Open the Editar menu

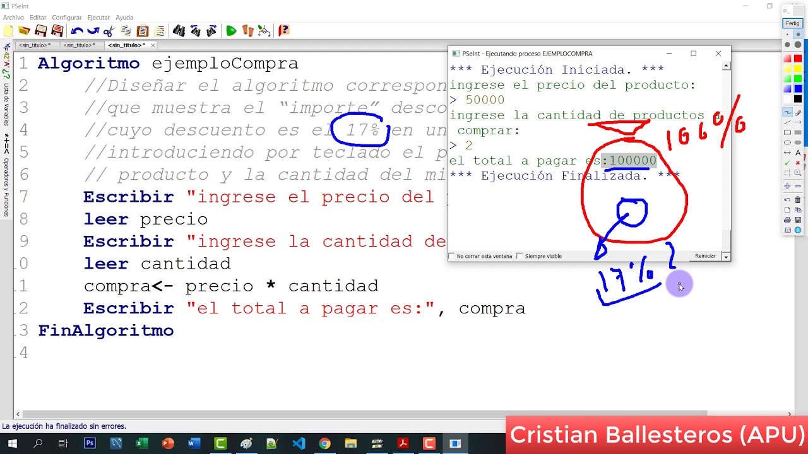click(38, 18)
